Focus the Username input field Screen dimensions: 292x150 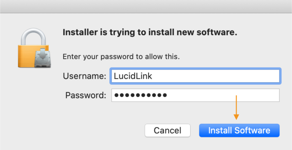(195, 76)
